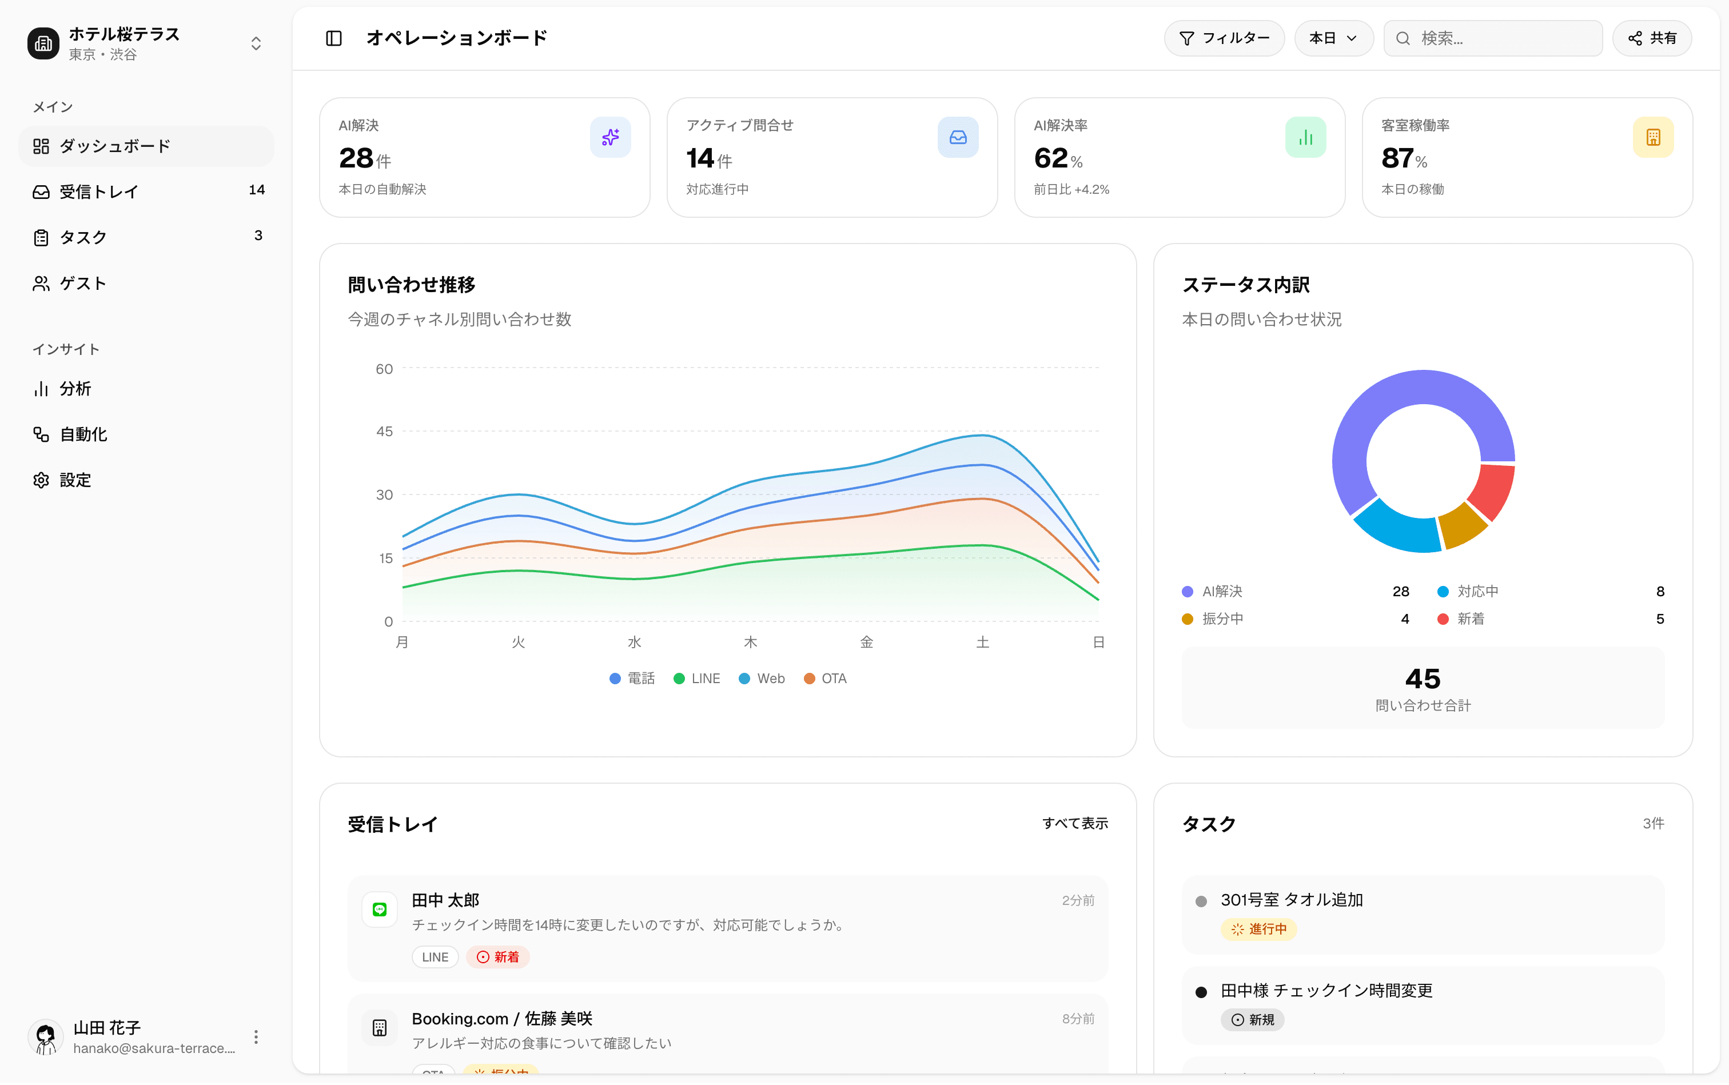Open the 受信トレイ from the sidebar
The height and width of the screenshot is (1085, 1729).
(98, 192)
